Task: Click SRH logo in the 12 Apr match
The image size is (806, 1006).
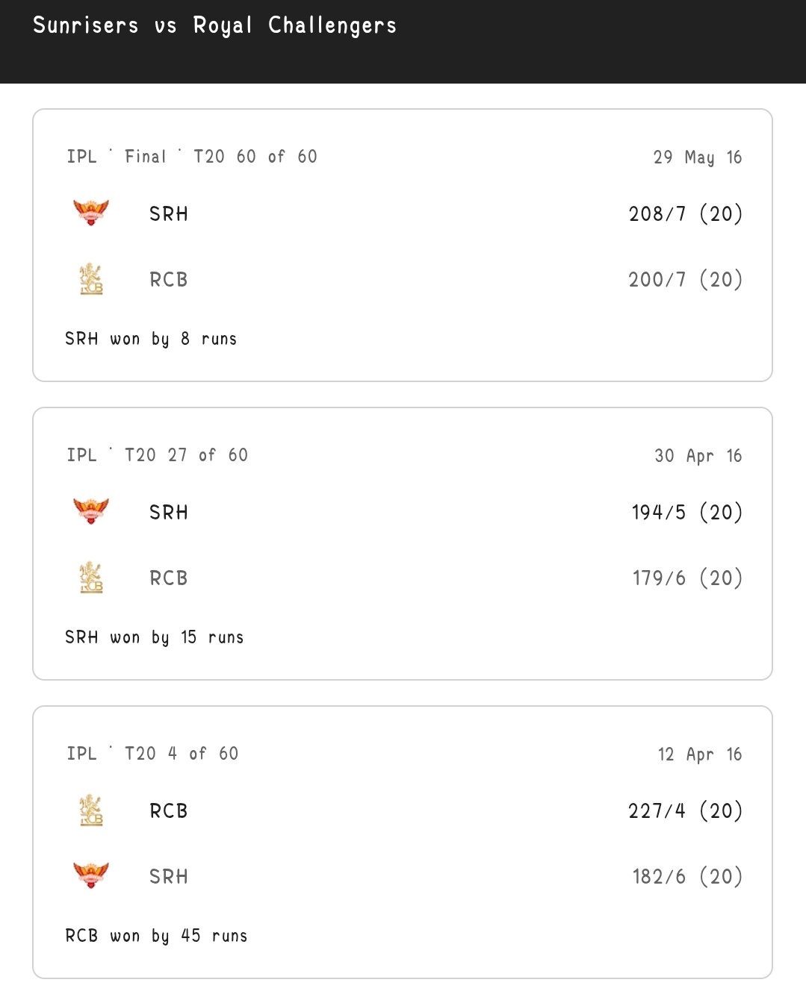Action: 91,875
